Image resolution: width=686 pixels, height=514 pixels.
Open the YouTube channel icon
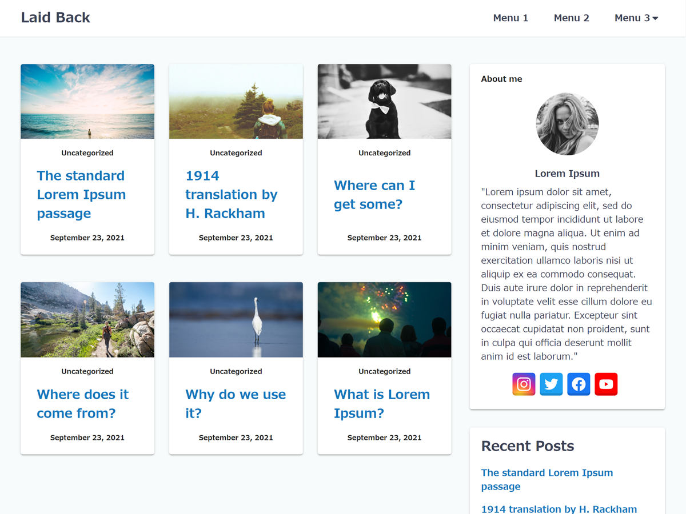pyautogui.click(x=606, y=384)
